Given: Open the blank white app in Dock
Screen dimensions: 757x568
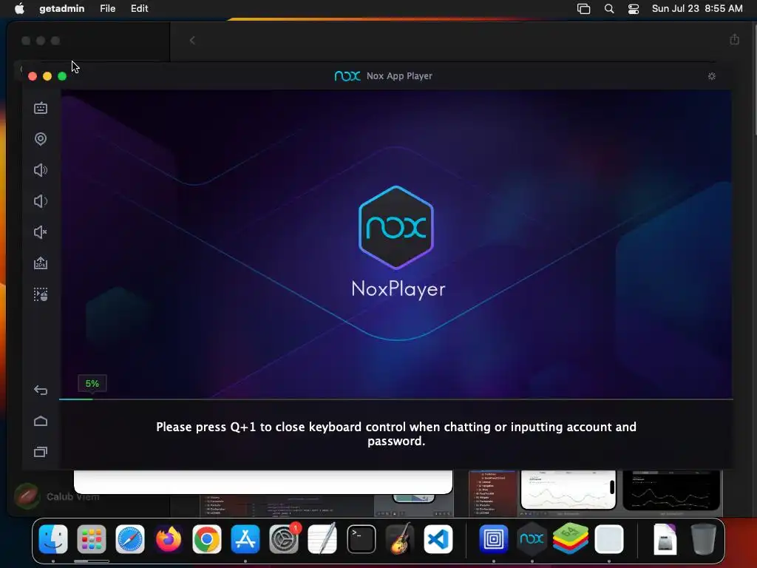Looking at the screenshot, I should pyautogui.click(x=609, y=539).
